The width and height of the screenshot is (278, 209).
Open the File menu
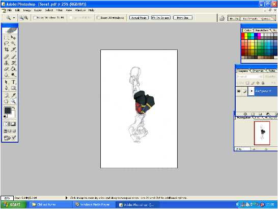pyautogui.click(x=9, y=10)
